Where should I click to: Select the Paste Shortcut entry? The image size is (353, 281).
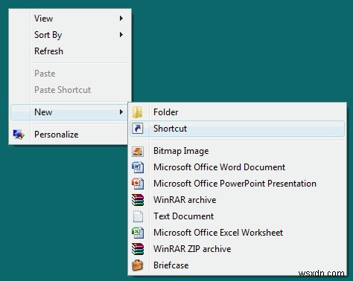pyautogui.click(x=69, y=90)
